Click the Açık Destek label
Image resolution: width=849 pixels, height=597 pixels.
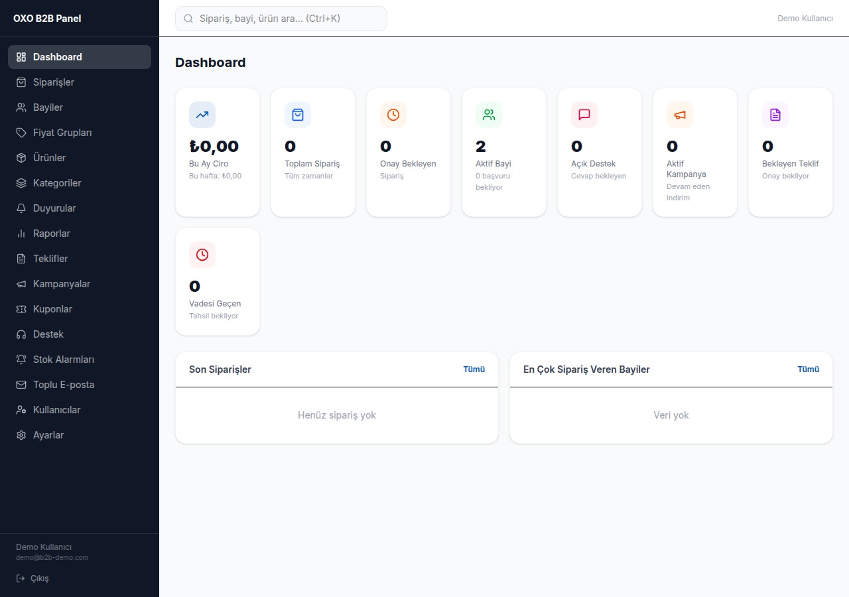click(x=594, y=164)
